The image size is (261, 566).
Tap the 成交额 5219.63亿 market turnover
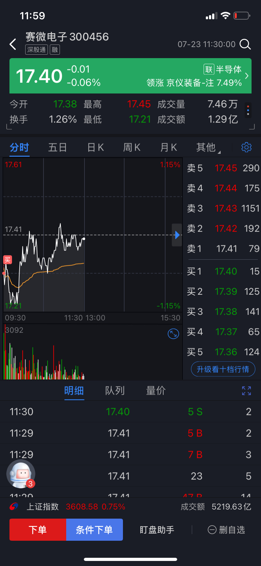coord(216,507)
